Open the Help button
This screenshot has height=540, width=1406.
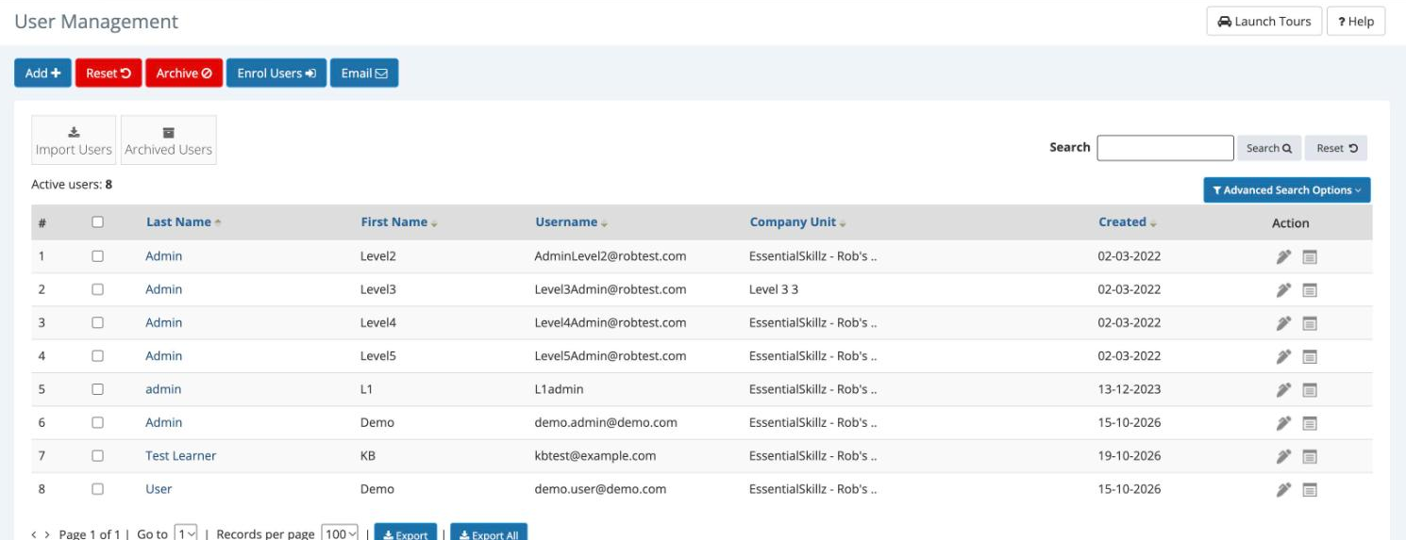[1356, 22]
